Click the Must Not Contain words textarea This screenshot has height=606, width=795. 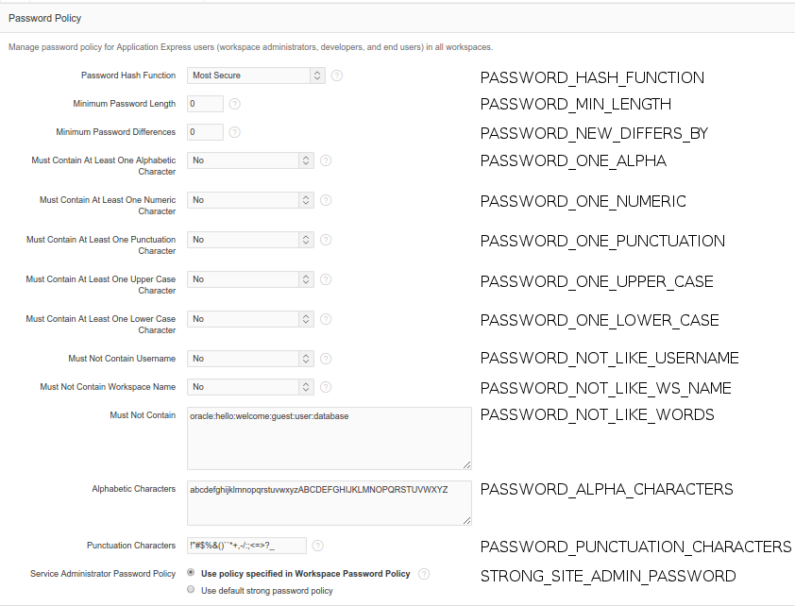click(x=329, y=438)
